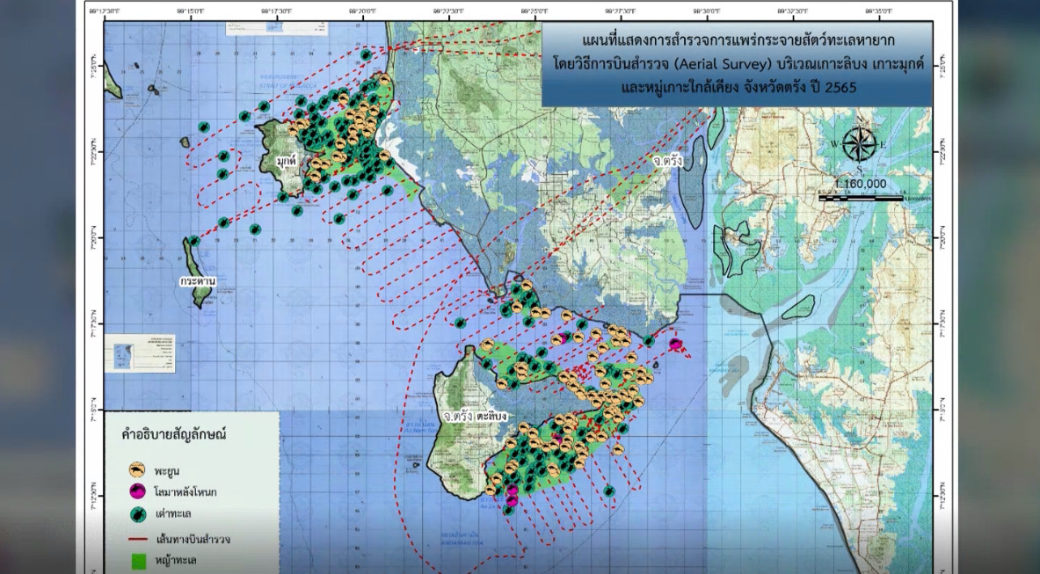The image size is (1040, 574).
Task: Click the จ.ตรัง label on the mainland
Action: click(669, 162)
